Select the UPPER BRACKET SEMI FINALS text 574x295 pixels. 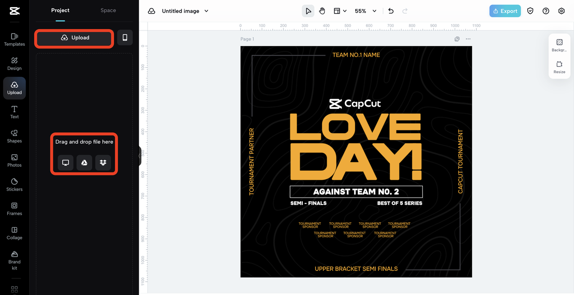coord(356,269)
